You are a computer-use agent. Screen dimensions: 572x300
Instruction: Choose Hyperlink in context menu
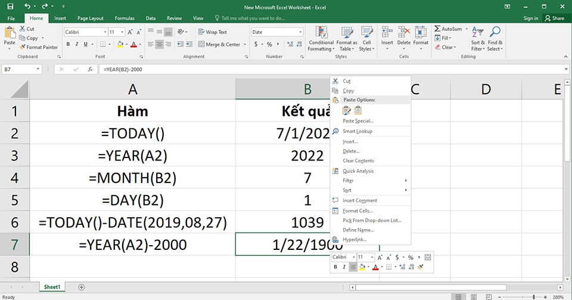(370, 239)
